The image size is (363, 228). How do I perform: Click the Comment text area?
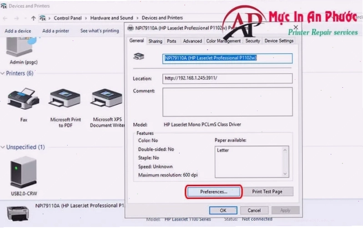pos(227,102)
